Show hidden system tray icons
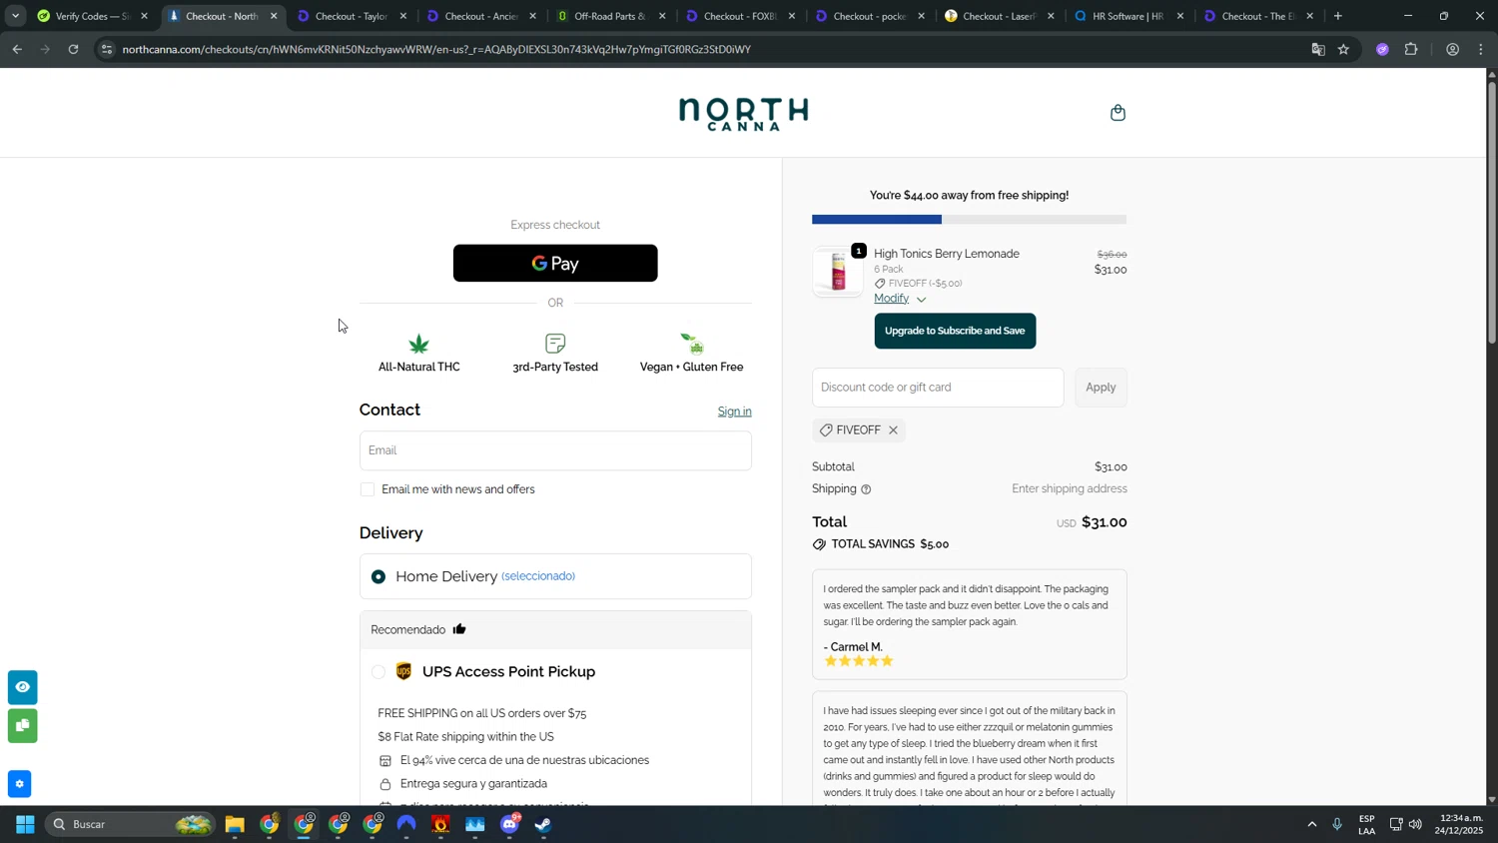1498x843 pixels. click(x=1311, y=825)
